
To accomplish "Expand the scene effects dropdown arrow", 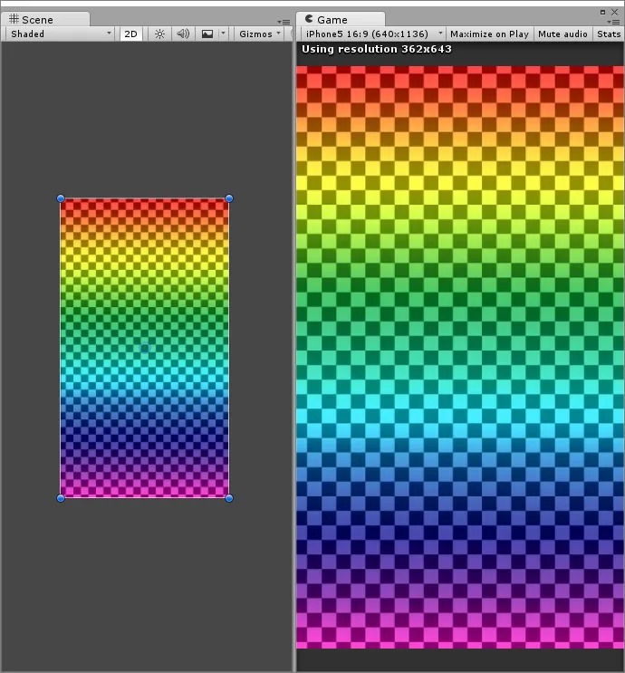I will point(223,34).
